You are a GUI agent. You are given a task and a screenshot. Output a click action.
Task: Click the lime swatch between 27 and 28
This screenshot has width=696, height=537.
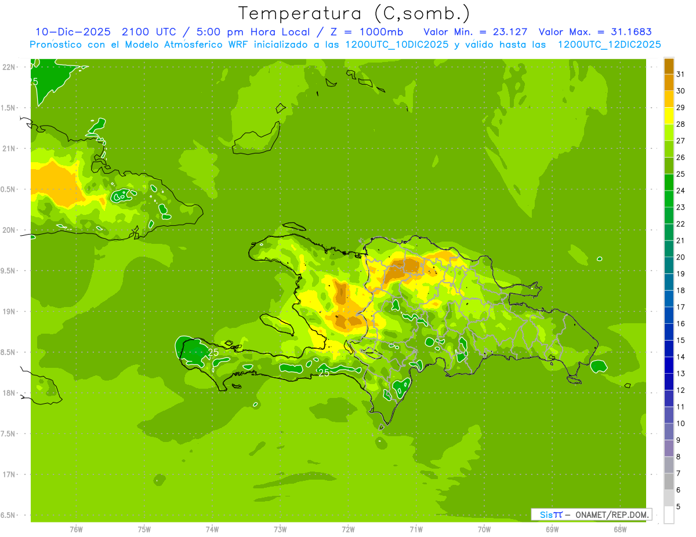[669, 132]
